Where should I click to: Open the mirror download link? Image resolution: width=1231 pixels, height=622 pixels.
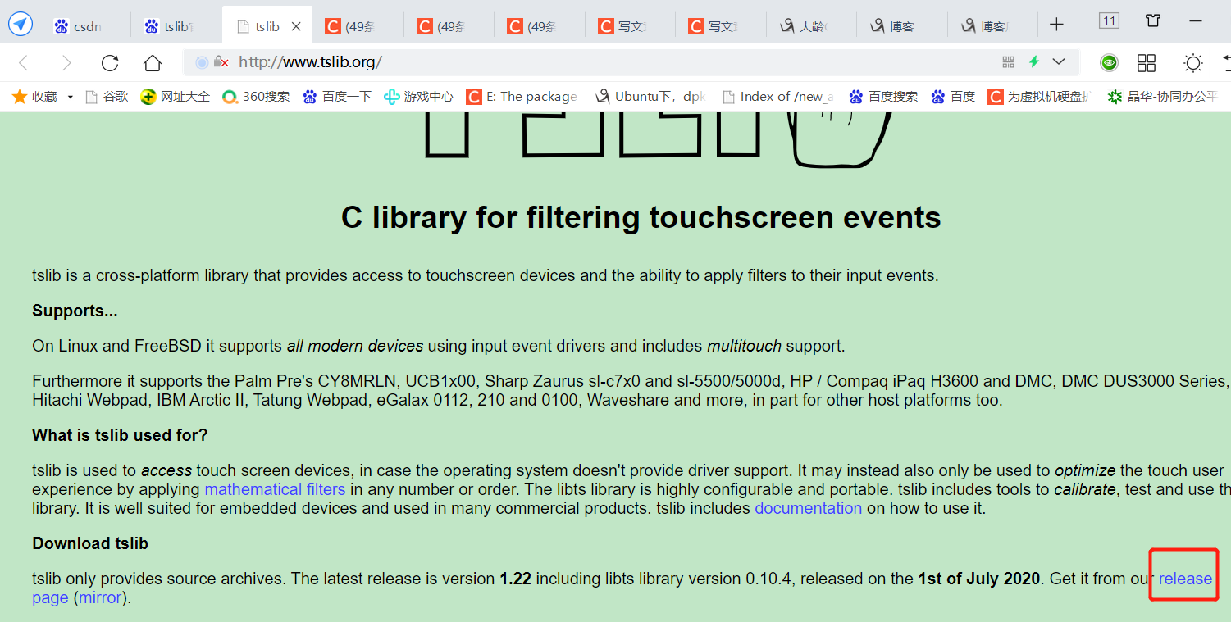tap(100, 597)
